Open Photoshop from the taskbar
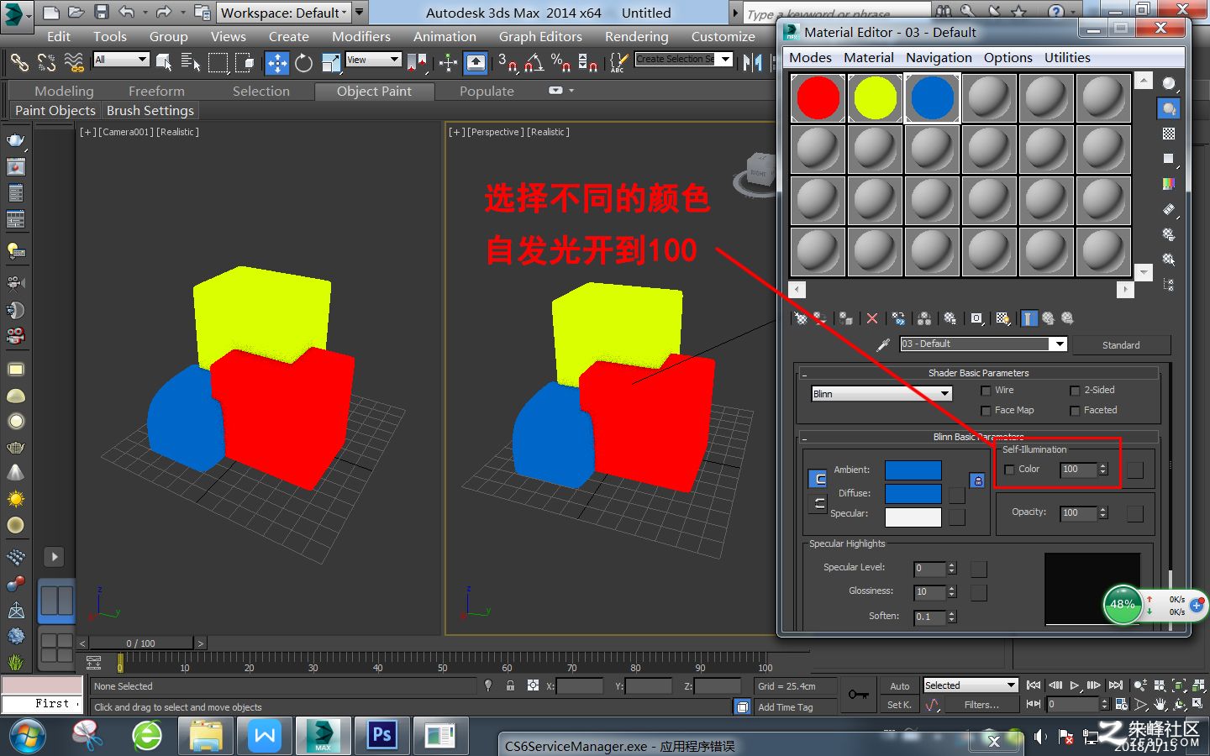 point(381,736)
